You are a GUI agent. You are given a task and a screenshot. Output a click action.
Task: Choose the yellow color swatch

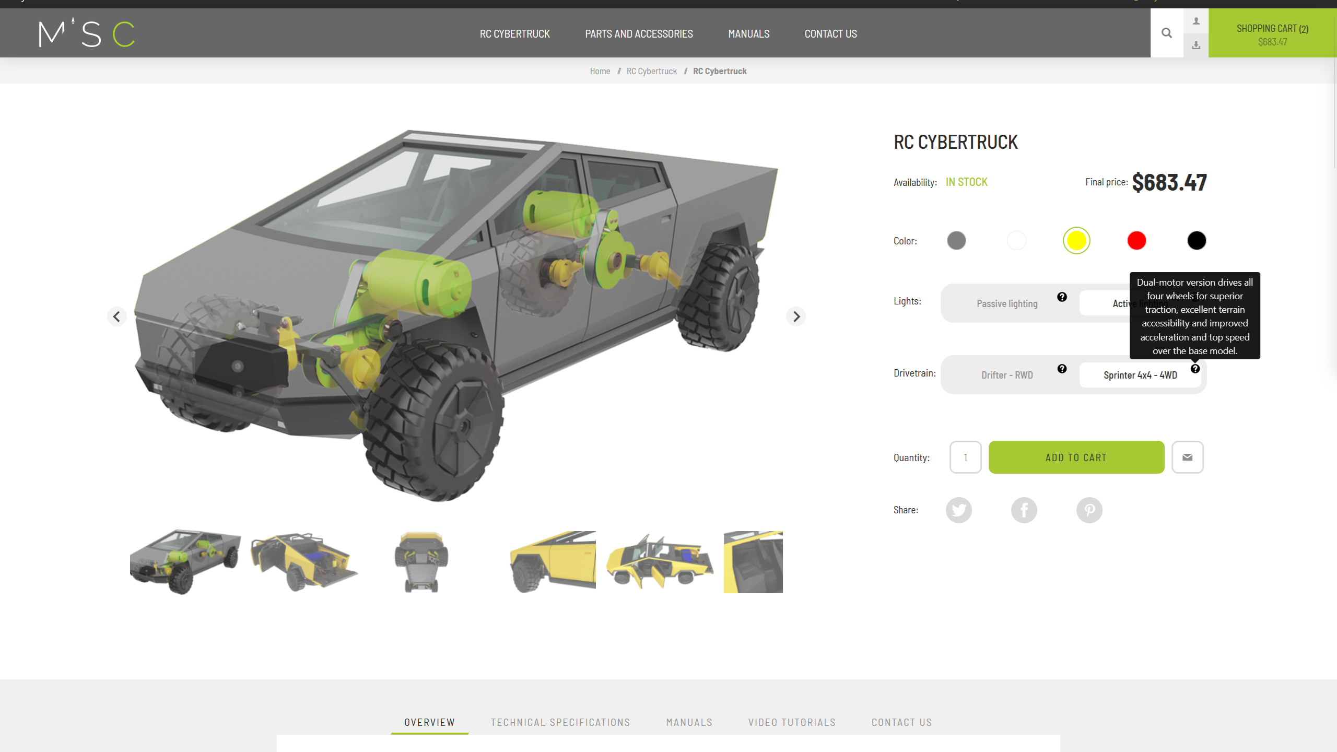tap(1076, 241)
